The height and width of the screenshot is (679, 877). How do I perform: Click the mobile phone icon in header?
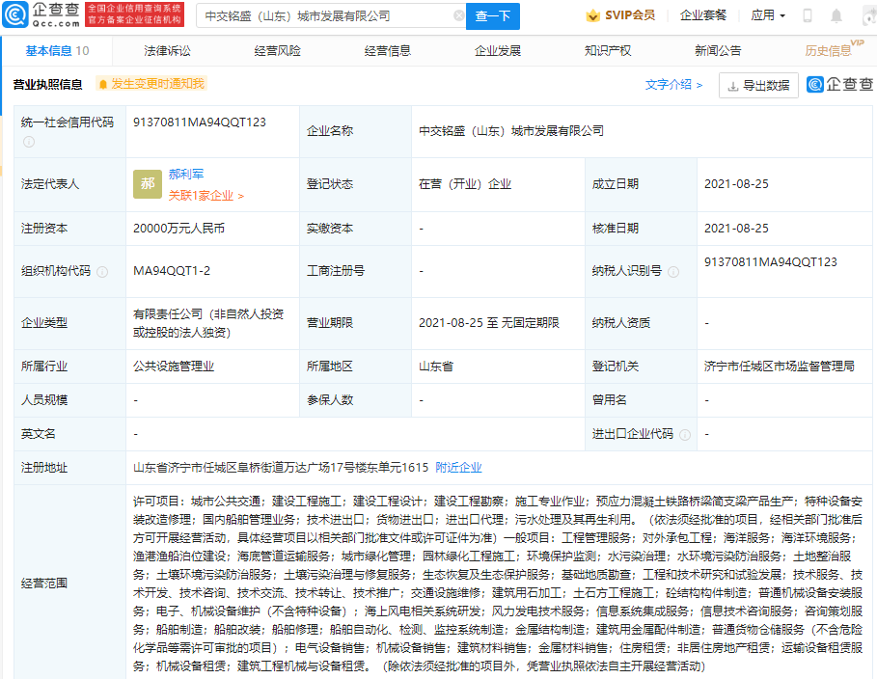tap(807, 15)
